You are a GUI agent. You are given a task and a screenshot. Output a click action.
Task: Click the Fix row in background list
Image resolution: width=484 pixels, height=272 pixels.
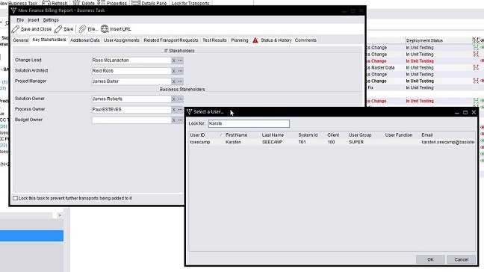[x=420, y=87]
